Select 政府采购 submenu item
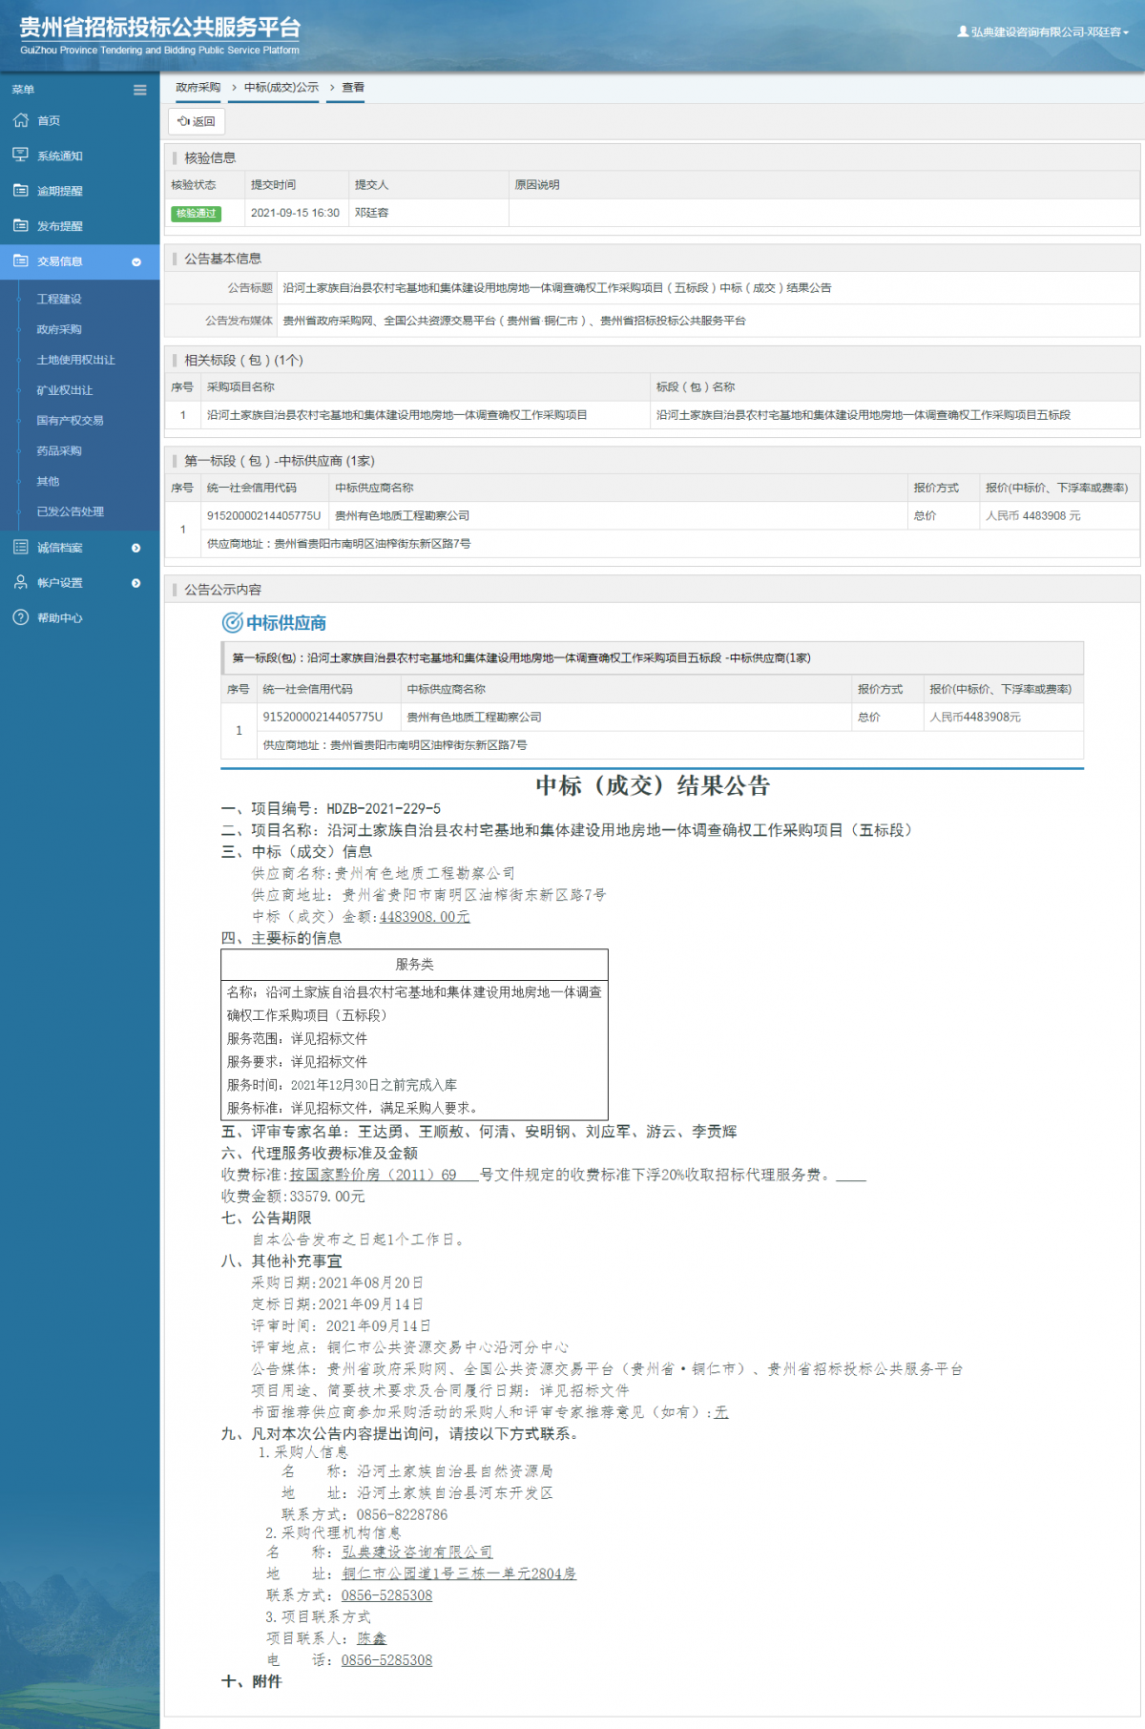Viewport: 1145px width, 1729px height. [x=59, y=329]
